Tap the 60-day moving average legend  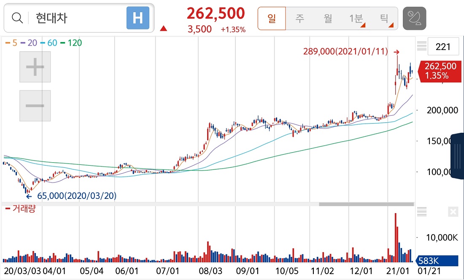pos(49,43)
